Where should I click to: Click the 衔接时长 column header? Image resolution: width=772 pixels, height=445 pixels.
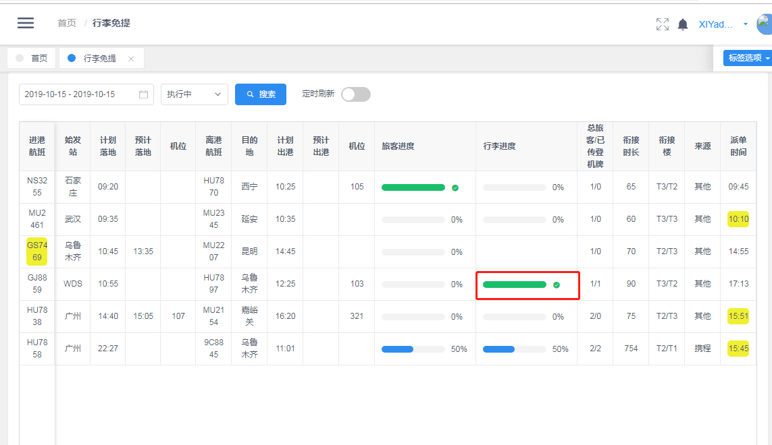(x=632, y=146)
